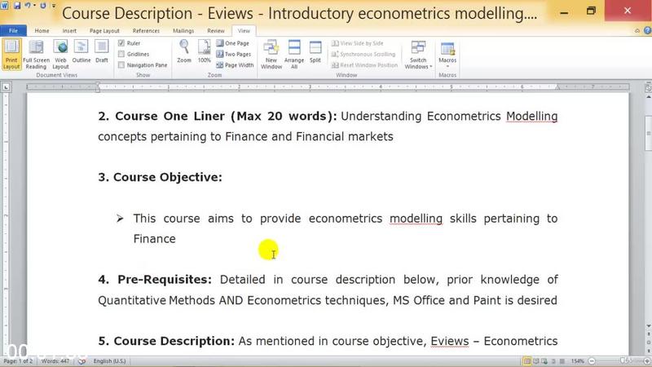Expand the Switch Windows dropdown
Image resolution: width=652 pixels, height=367 pixels.
[x=418, y=55]
